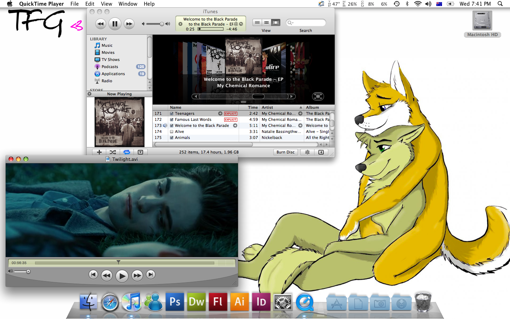Open the Edit menu
510x319 pixels.
click(x=90, y=4)
